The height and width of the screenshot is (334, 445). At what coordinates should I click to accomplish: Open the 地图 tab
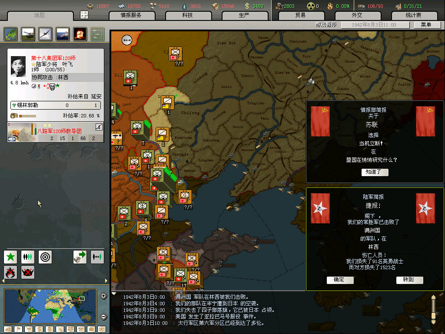click(40, 15)
